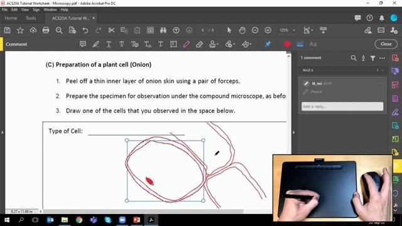Screen dimensions: 402x226
Task: Click the bookmark star icon
Action: tap(20, 30)
